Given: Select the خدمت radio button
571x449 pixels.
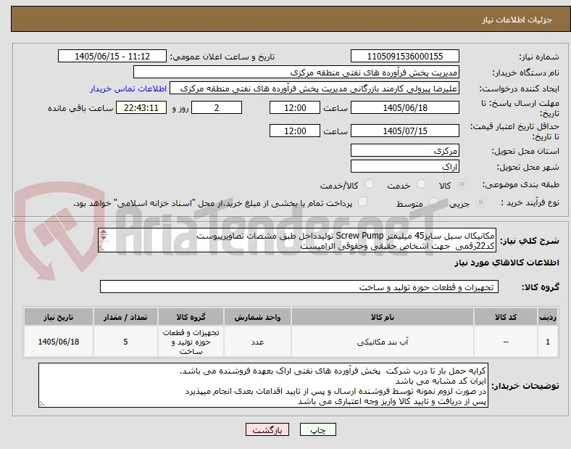Looking at the screenshot, I should pos(421,184).
